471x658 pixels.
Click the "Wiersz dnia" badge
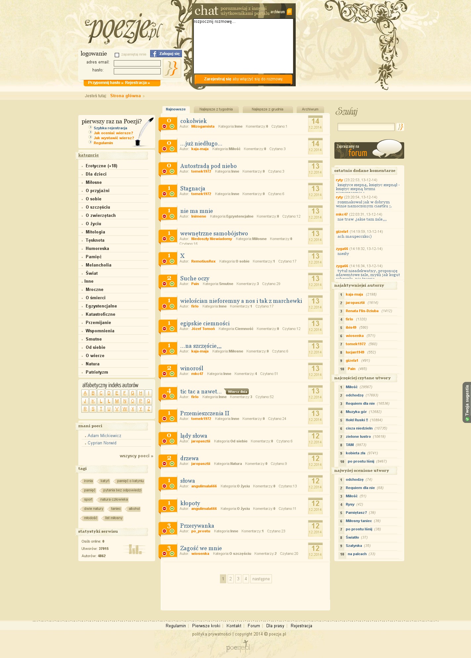point(236,391)
